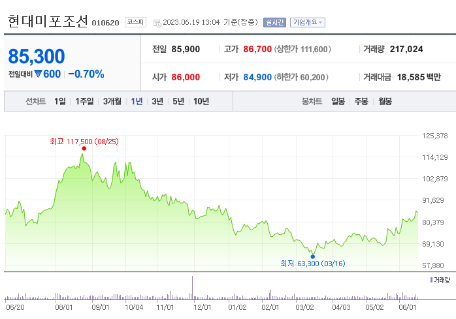This screenshot has height=319, width=456.
Task: Select the 1일 line chart period
Action: point(60,101)
